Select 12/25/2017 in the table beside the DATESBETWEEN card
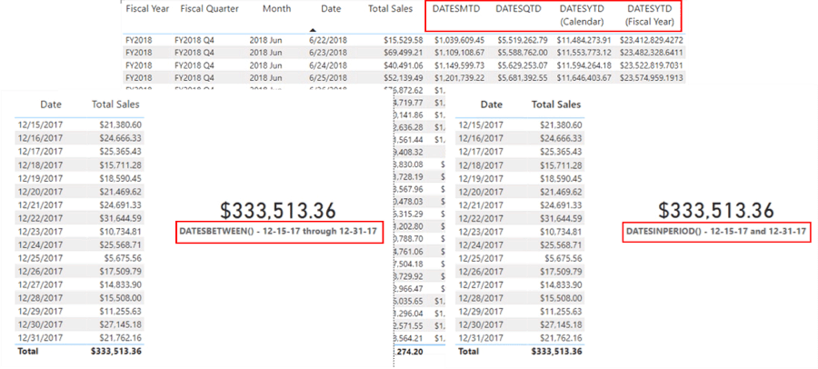Image resolution: width=818 pixels, height=369 pixels. coord(41,258)
